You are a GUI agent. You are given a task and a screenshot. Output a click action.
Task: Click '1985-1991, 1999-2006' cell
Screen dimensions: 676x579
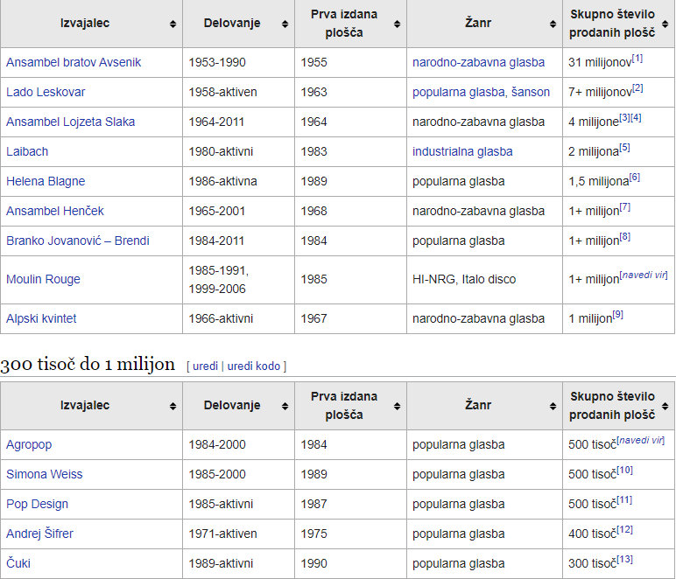coord(238,280)
